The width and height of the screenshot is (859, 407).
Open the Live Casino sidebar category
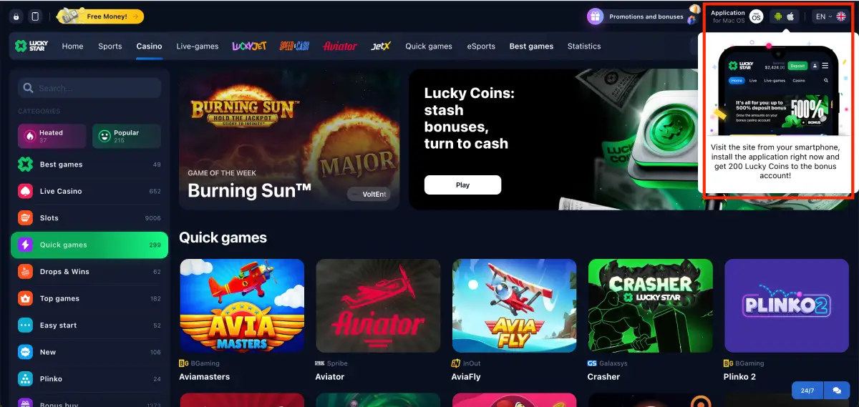point(89,191)
